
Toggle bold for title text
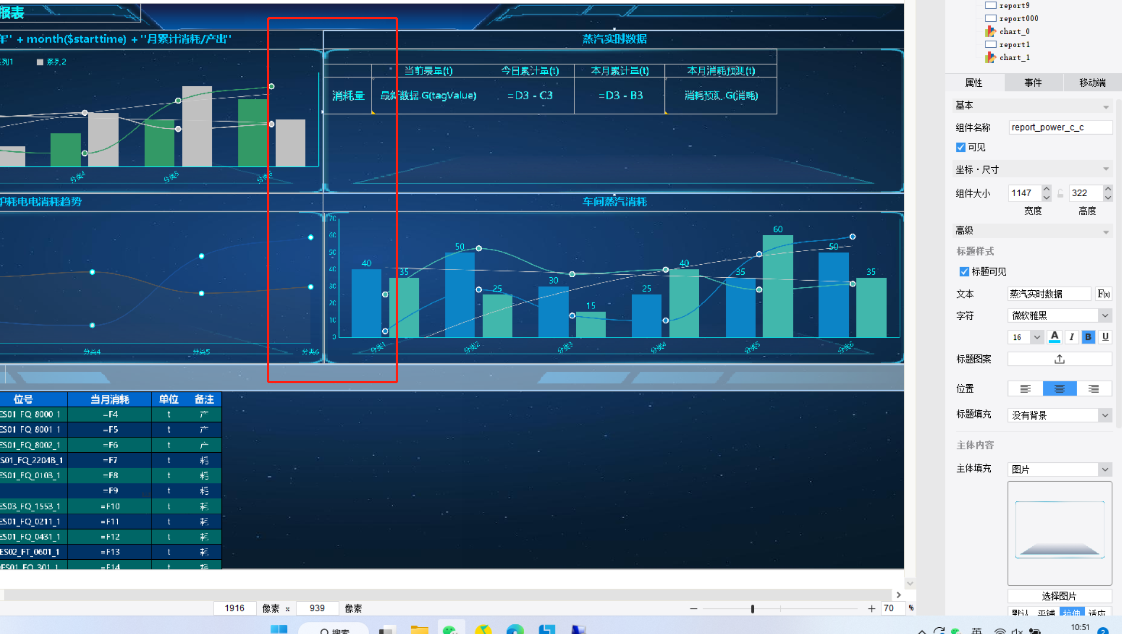[x=1088, y=337]
